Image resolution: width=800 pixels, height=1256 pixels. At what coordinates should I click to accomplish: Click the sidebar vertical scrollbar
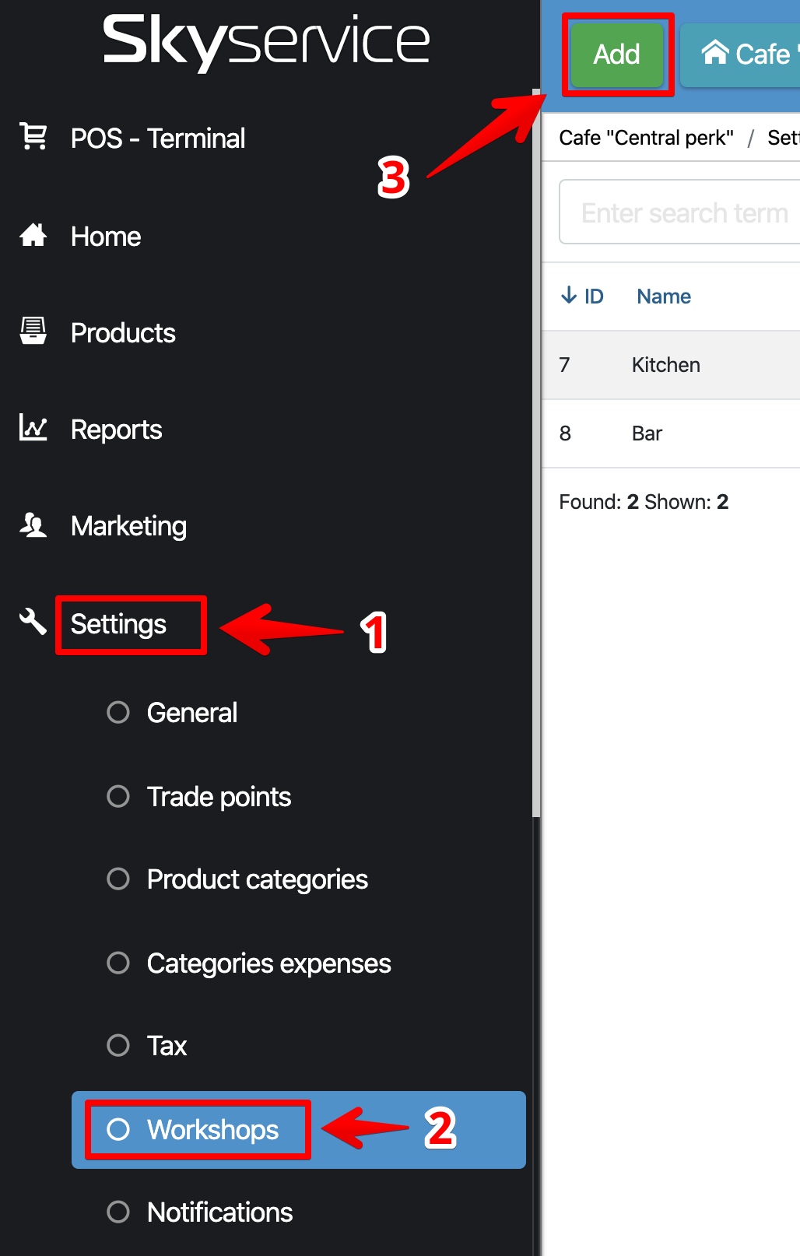pos(535,451)
